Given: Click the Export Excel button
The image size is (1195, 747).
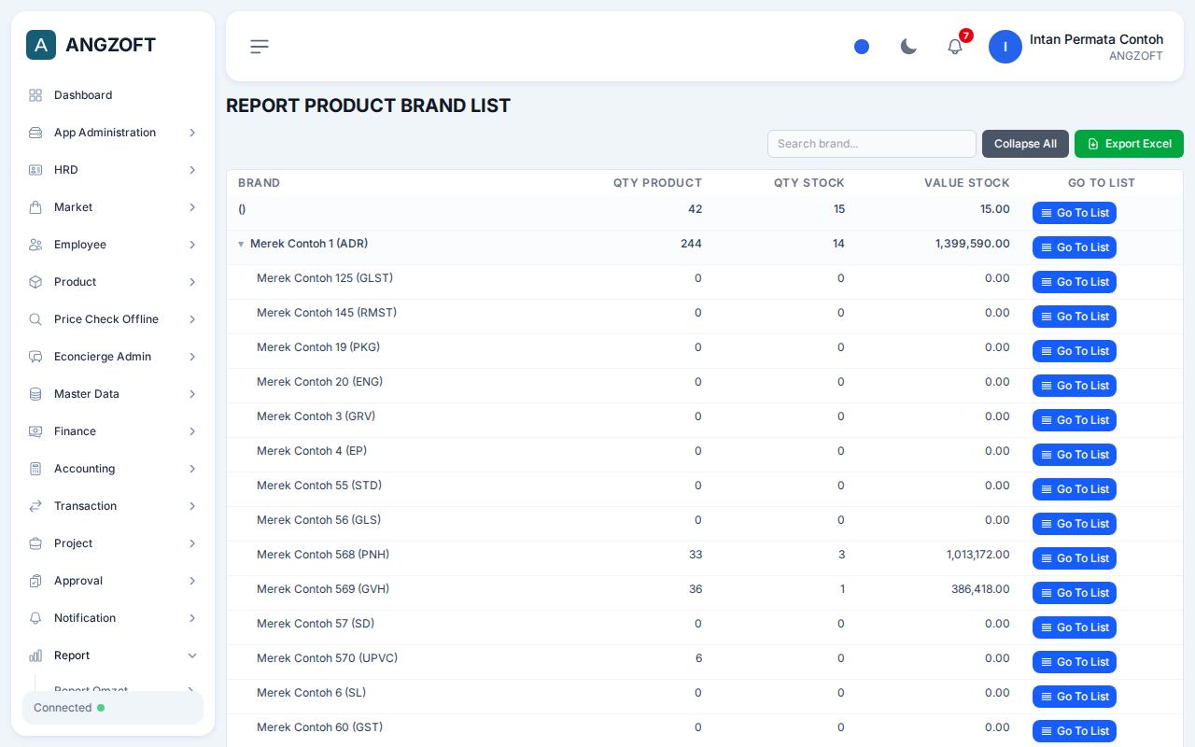Looking at the screenshot, I should pyautogui.click(x=1129, y=144).
